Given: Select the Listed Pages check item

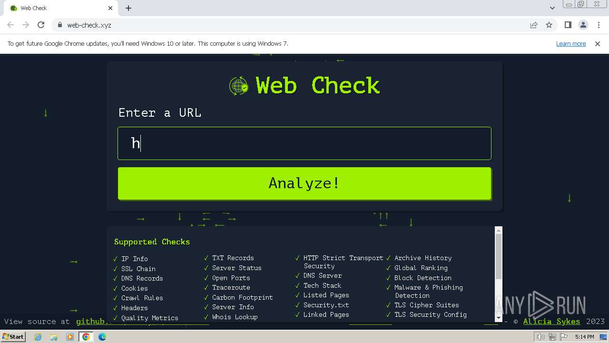Looking at the screenshot, I should coord(326,295).
